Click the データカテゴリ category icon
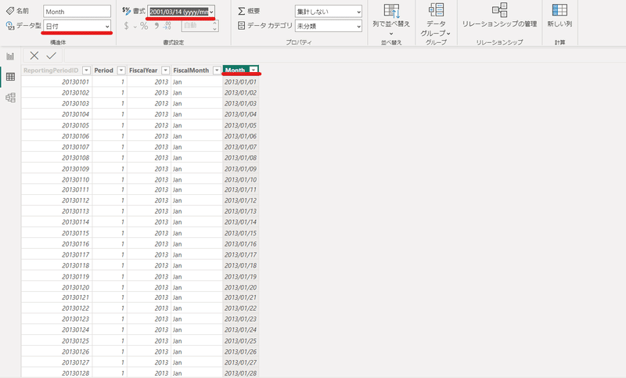The height and width of the screenshot is (378, 626). pos(242,26)
